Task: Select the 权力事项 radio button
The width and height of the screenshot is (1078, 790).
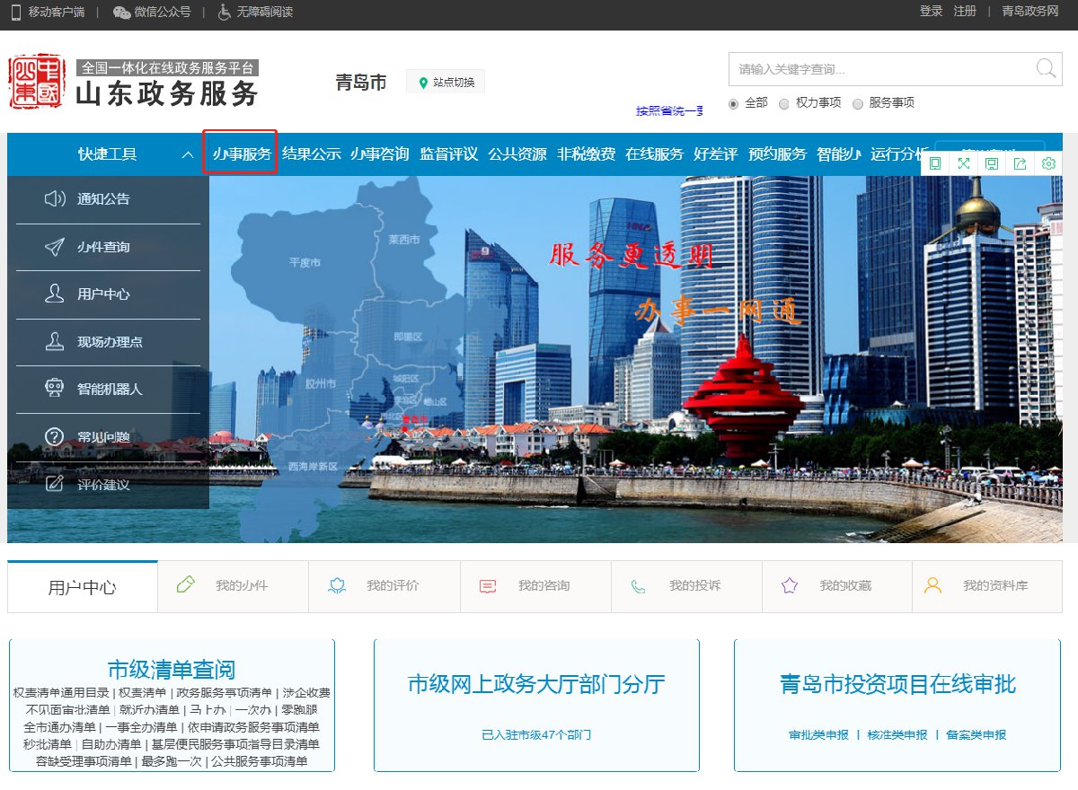Action: pos(784,103)
